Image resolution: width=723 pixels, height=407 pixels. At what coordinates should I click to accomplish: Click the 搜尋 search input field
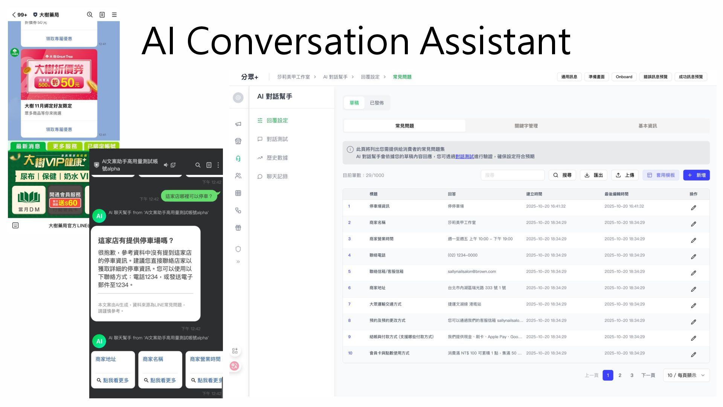tap(512, 175)
